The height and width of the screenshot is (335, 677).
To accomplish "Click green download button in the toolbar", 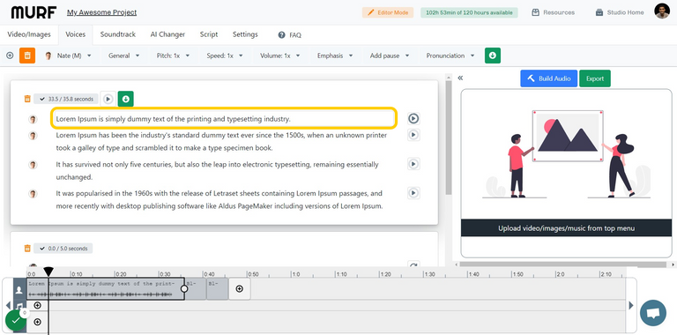I will pyautogui.click(x=493, y=56).
